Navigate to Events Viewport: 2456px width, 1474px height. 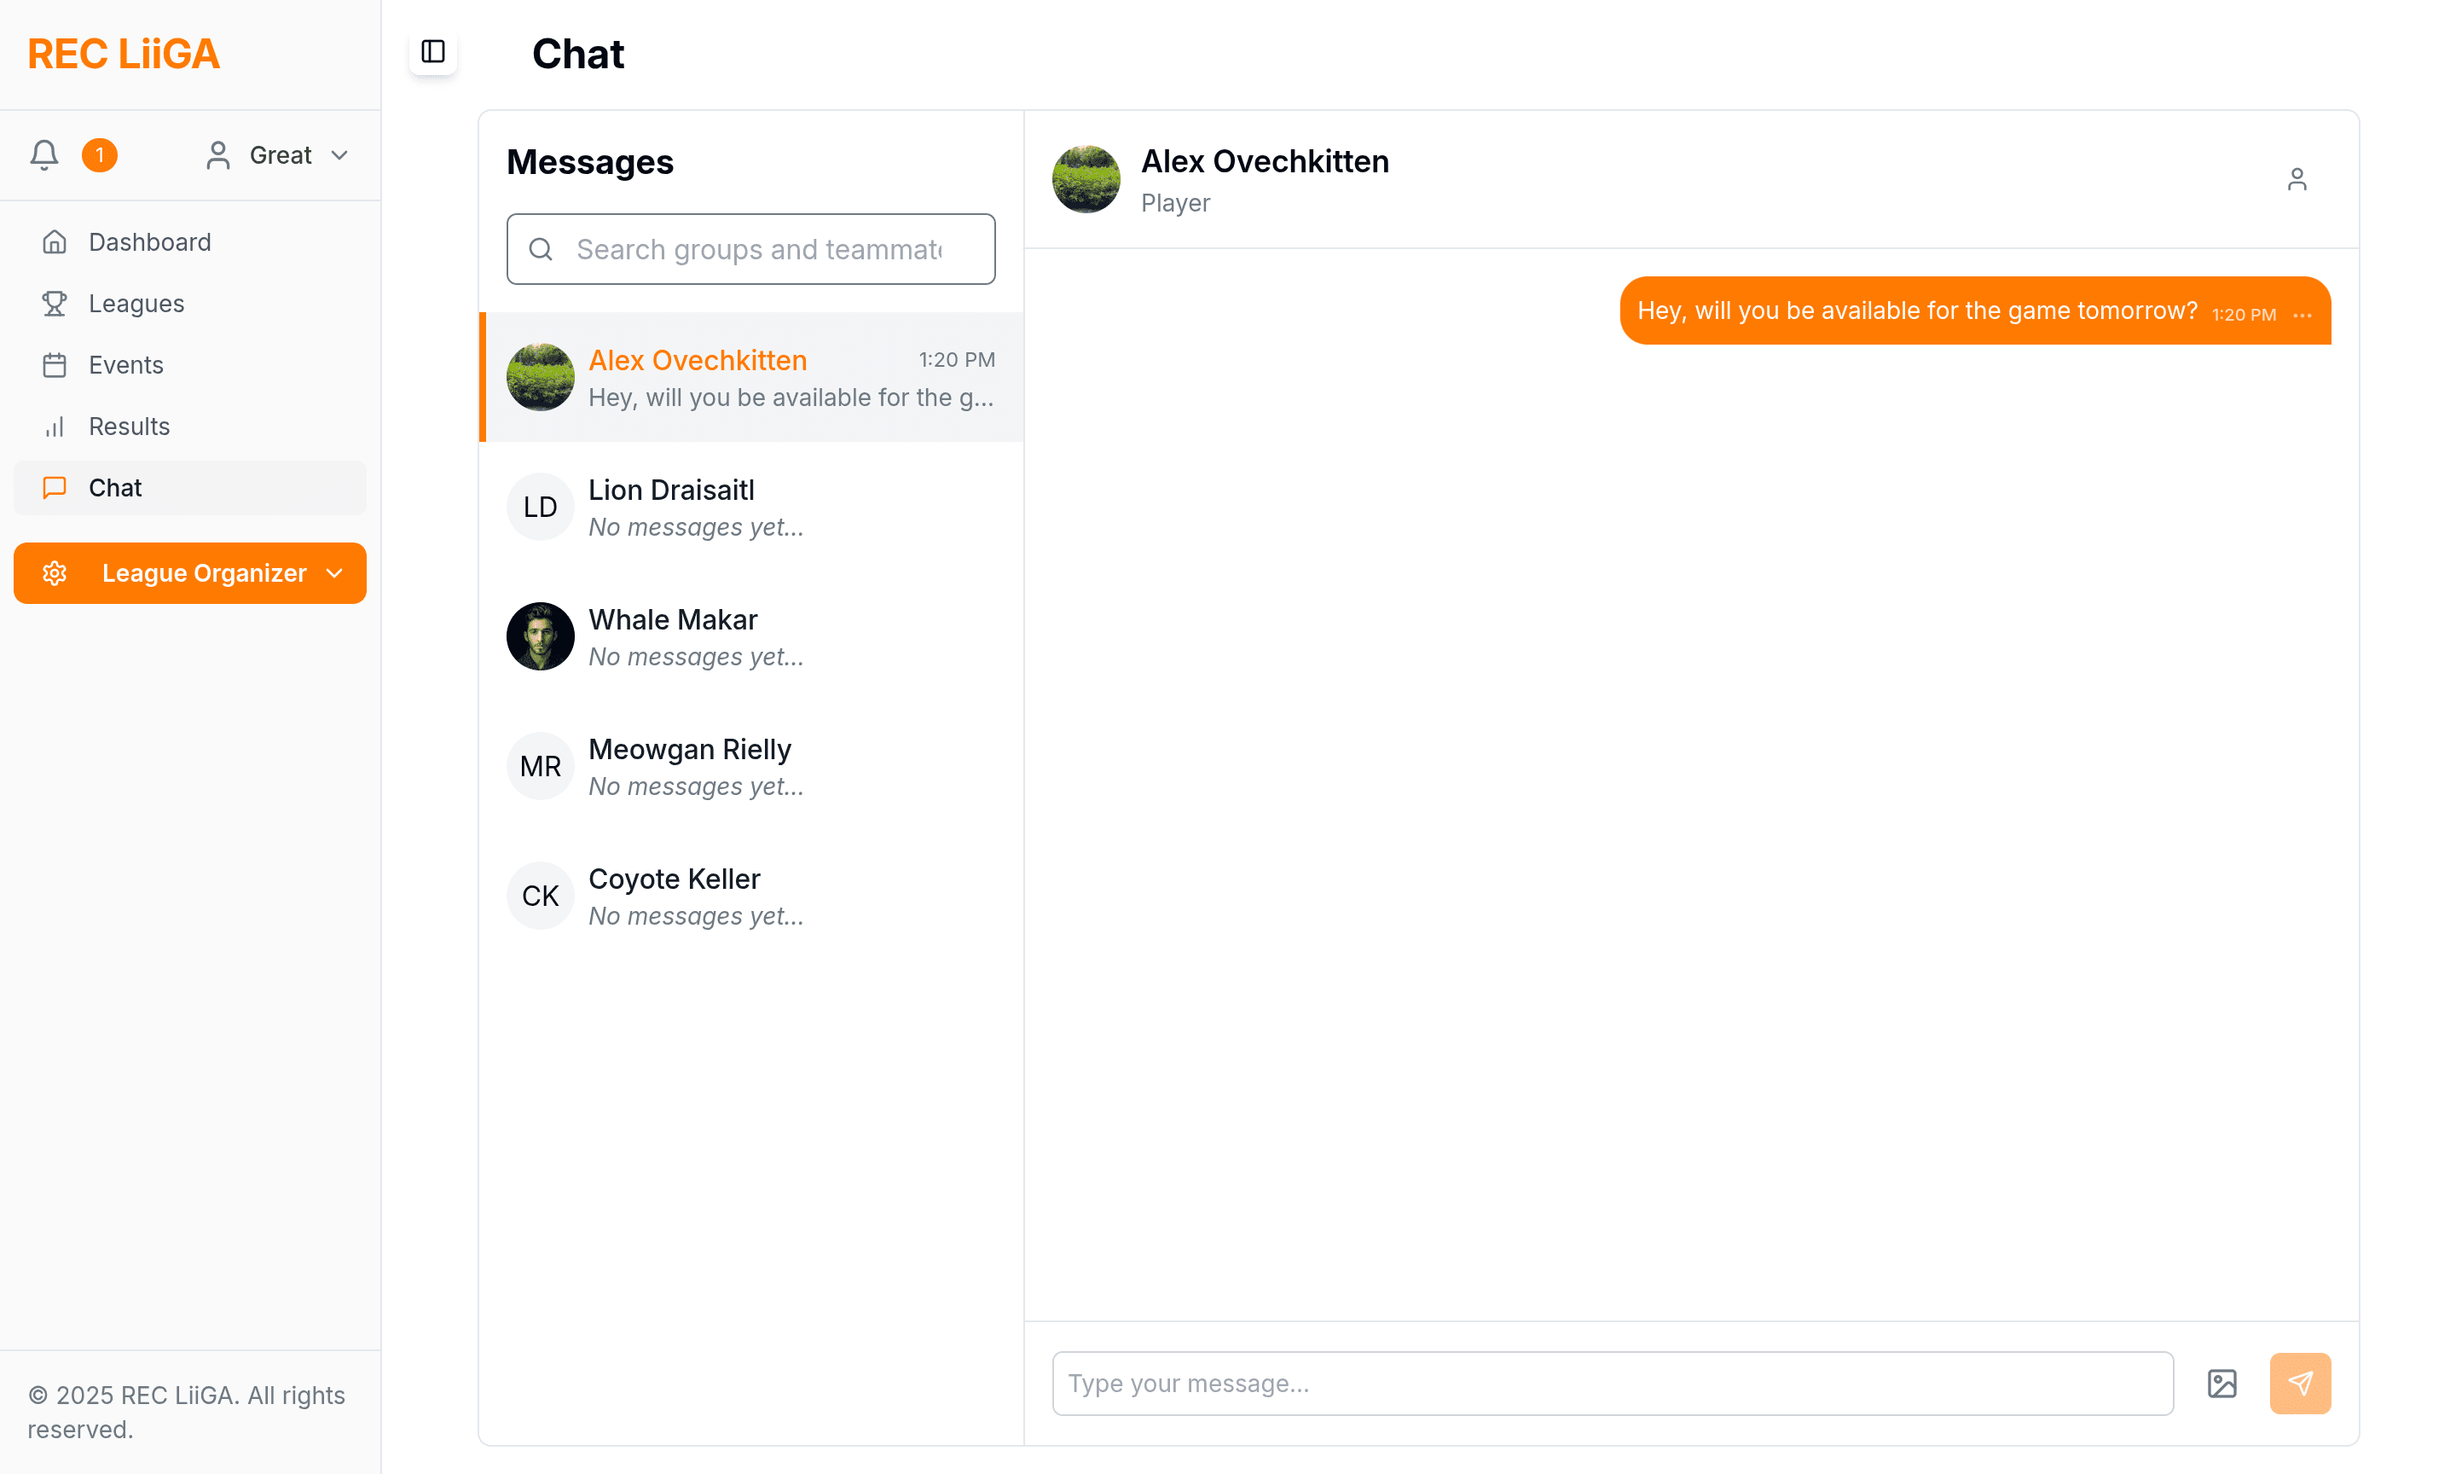pos(126,366)
